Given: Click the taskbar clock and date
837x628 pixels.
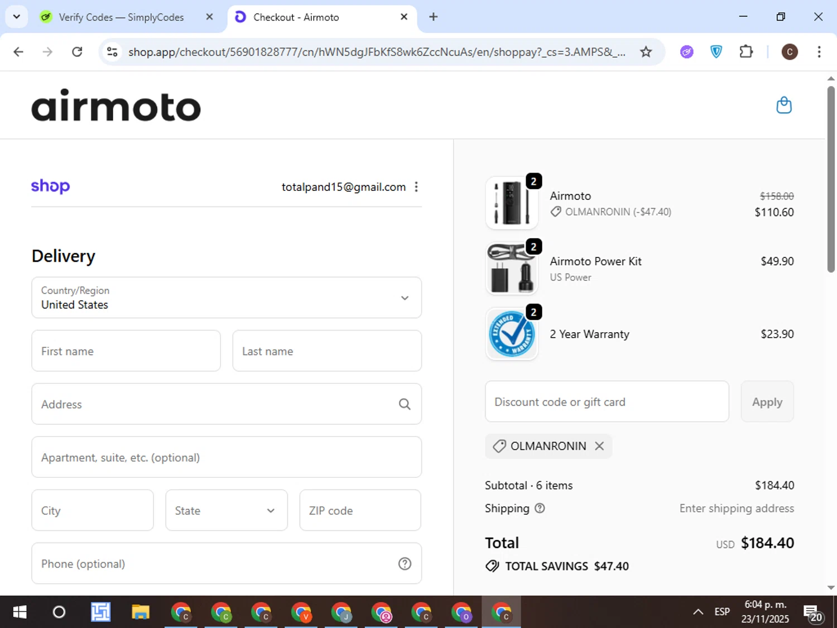Looking at the screenshot, I should 765,612.
